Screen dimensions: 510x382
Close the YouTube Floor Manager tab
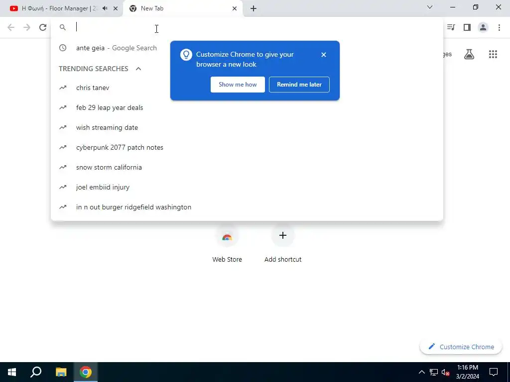pos(116,8)
